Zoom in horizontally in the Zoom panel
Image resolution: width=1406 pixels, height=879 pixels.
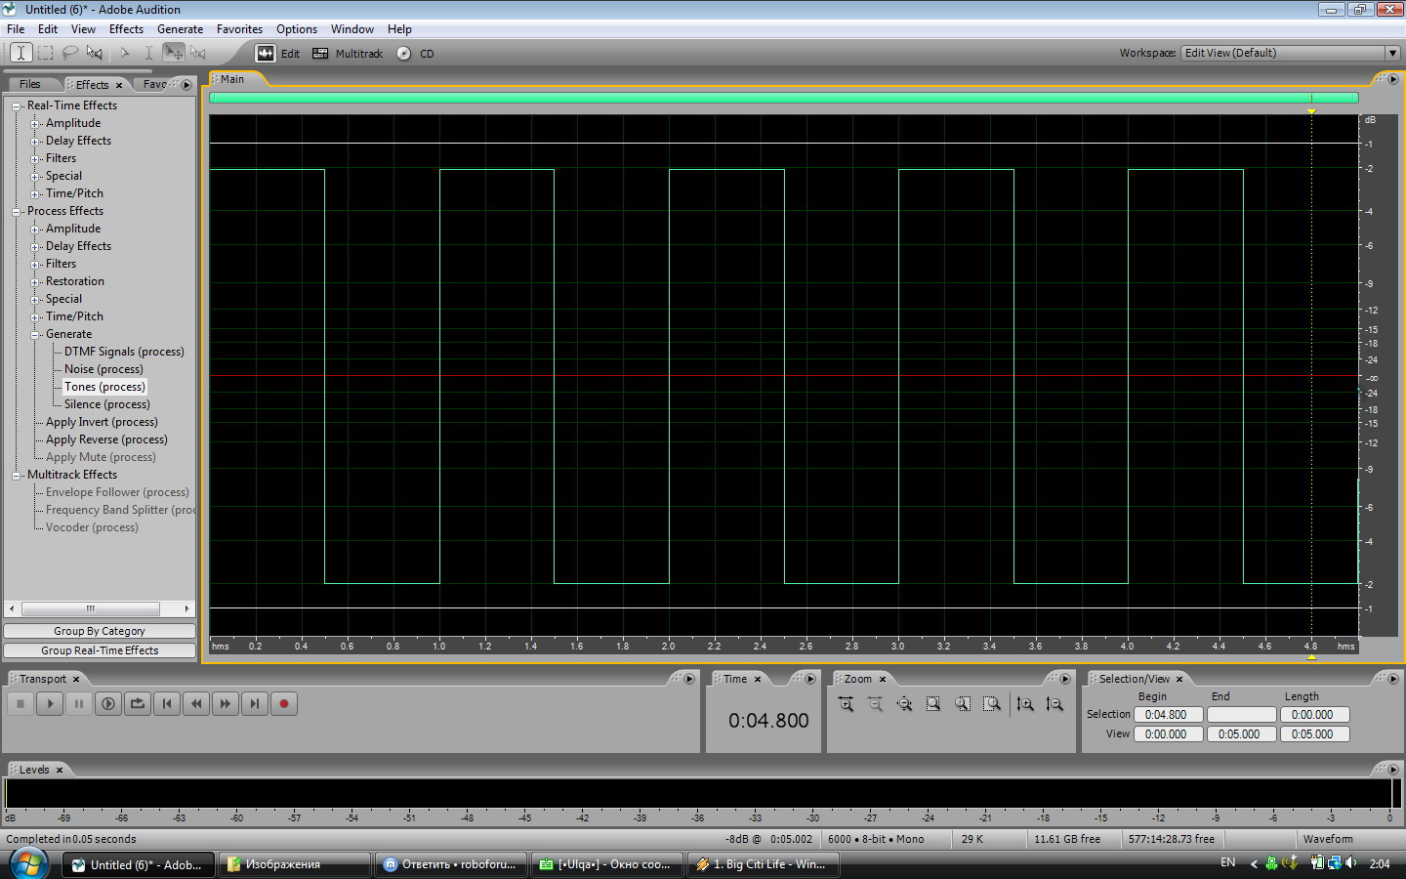[x=846, y=704]
